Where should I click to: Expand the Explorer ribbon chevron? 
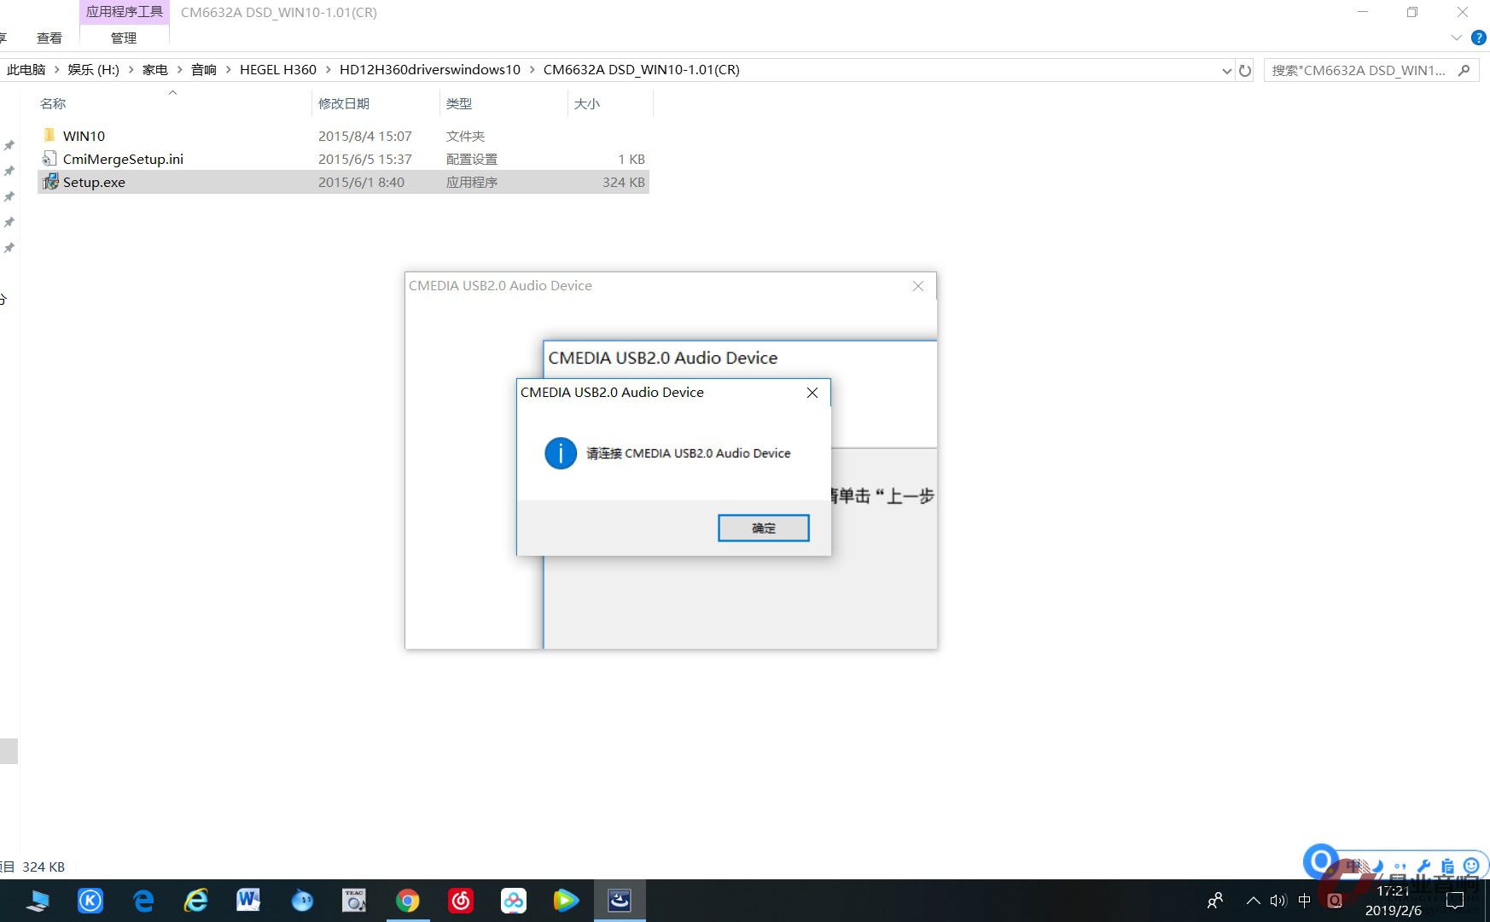click(1457, 38)
